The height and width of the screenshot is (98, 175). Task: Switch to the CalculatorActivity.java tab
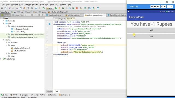click(117, 15)
